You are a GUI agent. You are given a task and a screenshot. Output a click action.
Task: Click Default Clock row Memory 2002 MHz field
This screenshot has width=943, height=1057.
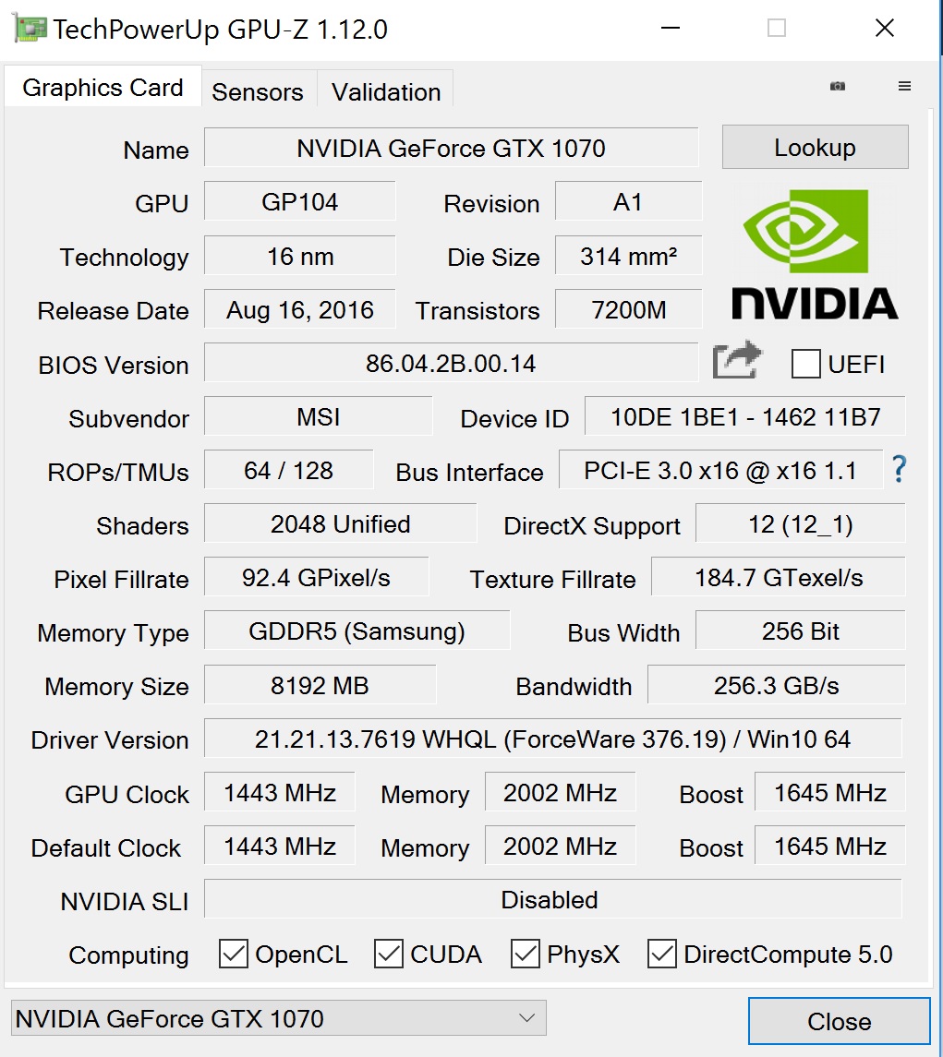click(560, 846)
